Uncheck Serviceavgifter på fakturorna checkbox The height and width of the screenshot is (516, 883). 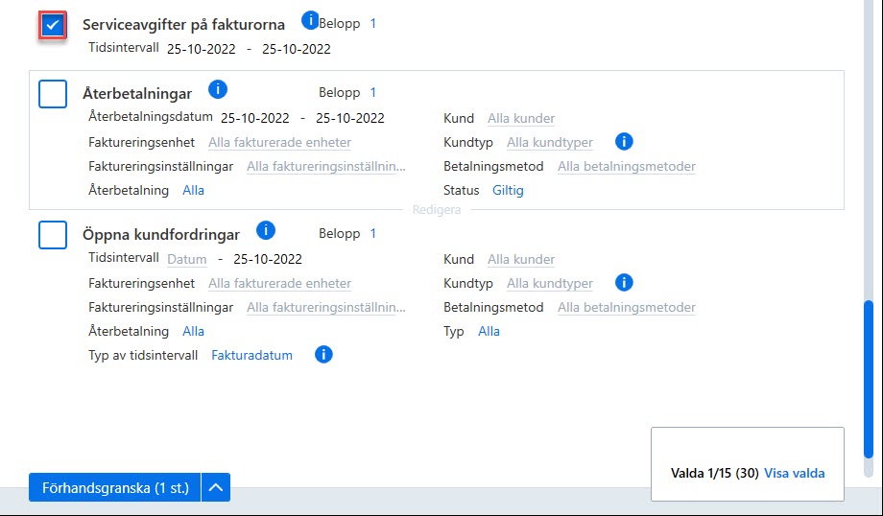53,25
